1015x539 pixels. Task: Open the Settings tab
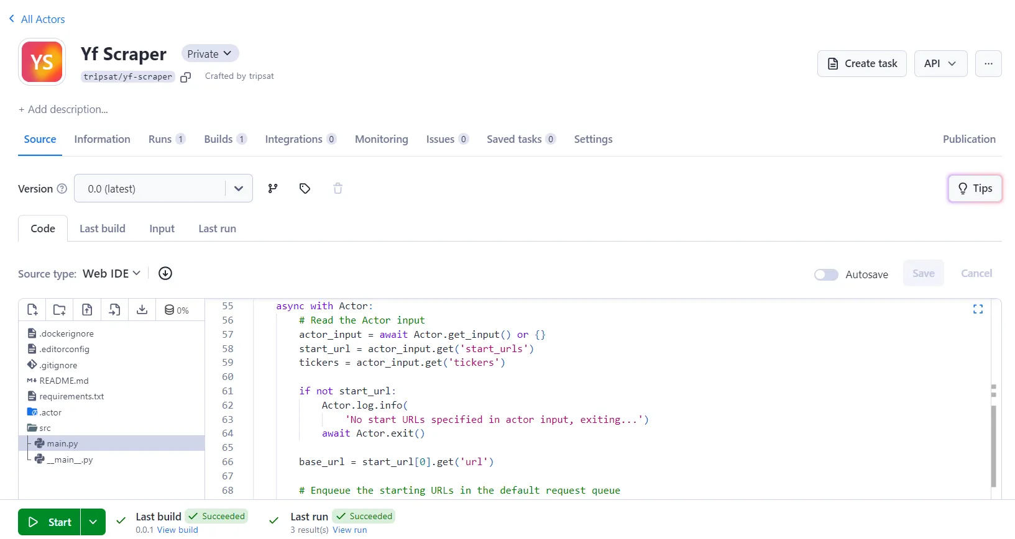click(x=593, y=139)
